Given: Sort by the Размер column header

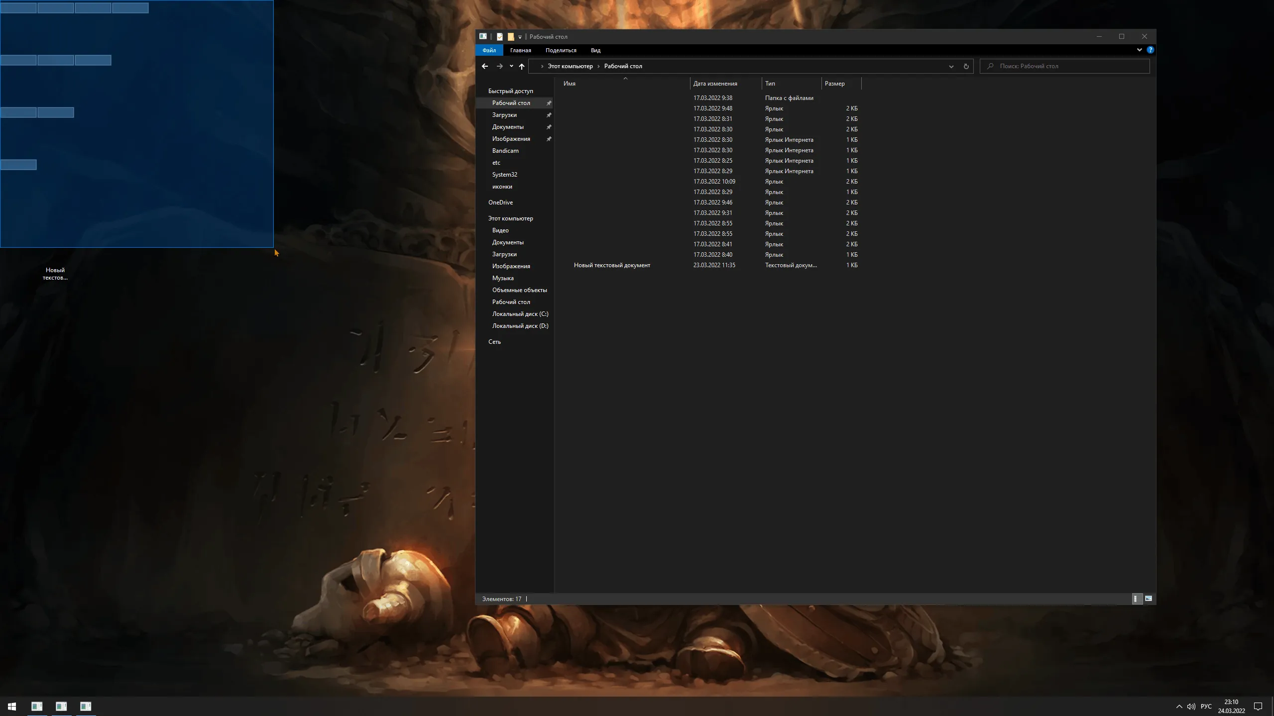Looking at the screenshot, I should tap(841, 84).
